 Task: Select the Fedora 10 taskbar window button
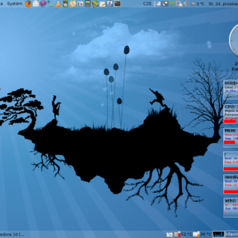click(12, 234)
